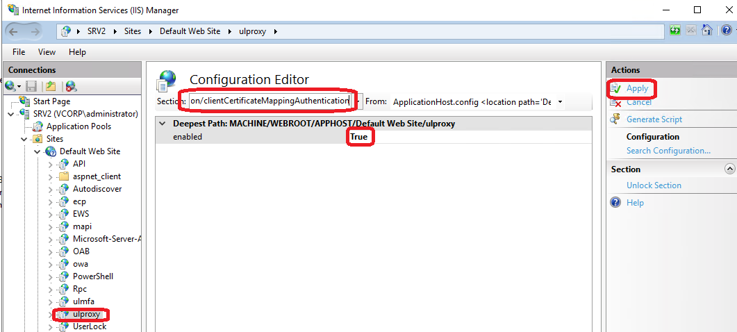Select the API application node
The width and height of the screenshot is (737, 332).
79,164
